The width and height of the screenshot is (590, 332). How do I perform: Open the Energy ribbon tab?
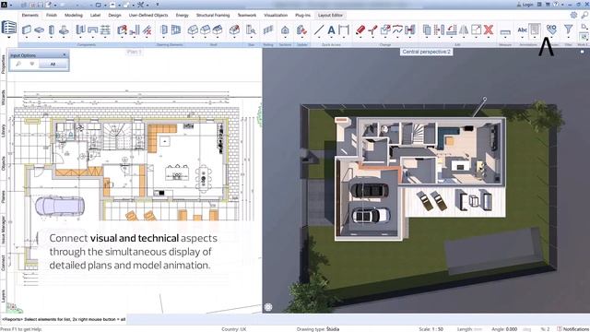183,15
